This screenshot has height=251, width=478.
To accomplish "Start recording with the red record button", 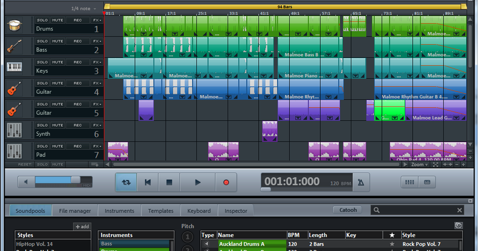I will (x=226, y=182).
